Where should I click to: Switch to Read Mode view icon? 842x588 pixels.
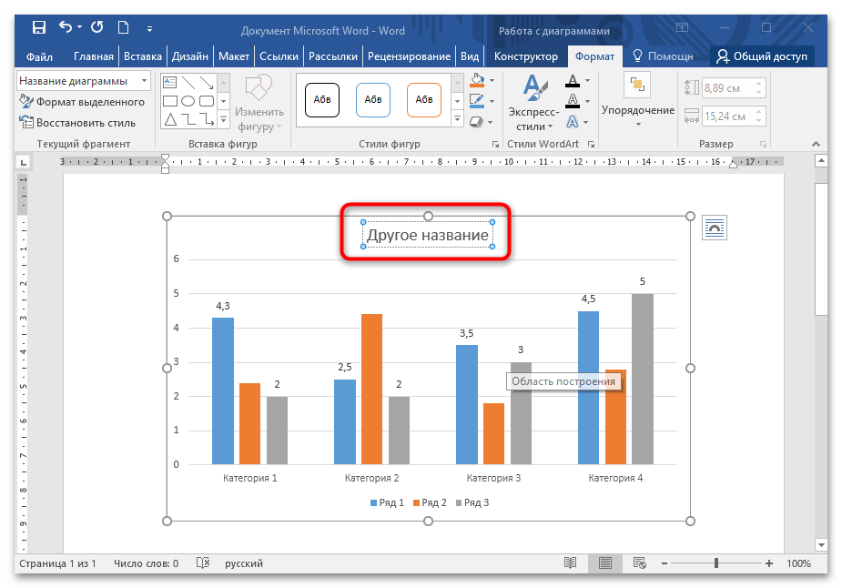(x=570, y=563)
